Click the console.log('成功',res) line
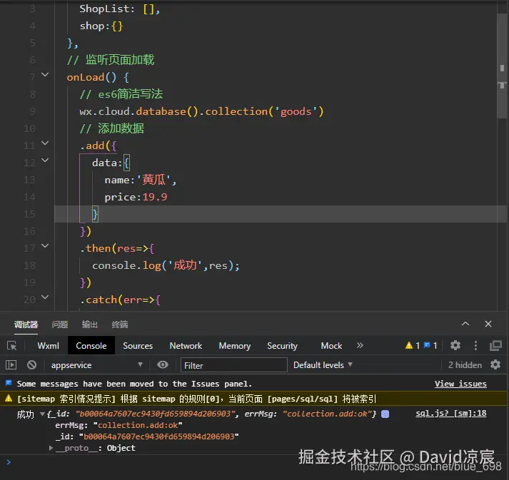 (x=166, y=265)
